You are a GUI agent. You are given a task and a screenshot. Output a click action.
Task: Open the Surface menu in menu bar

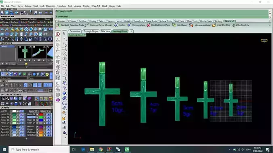point(28,6)
